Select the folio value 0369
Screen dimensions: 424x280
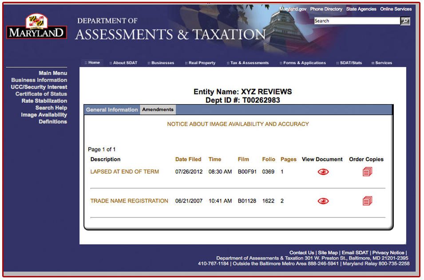click(268, 172)
